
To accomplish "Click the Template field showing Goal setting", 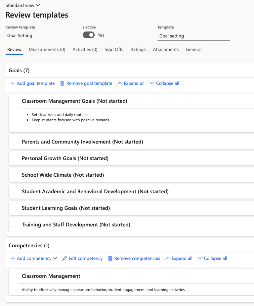I will (194, 36).
